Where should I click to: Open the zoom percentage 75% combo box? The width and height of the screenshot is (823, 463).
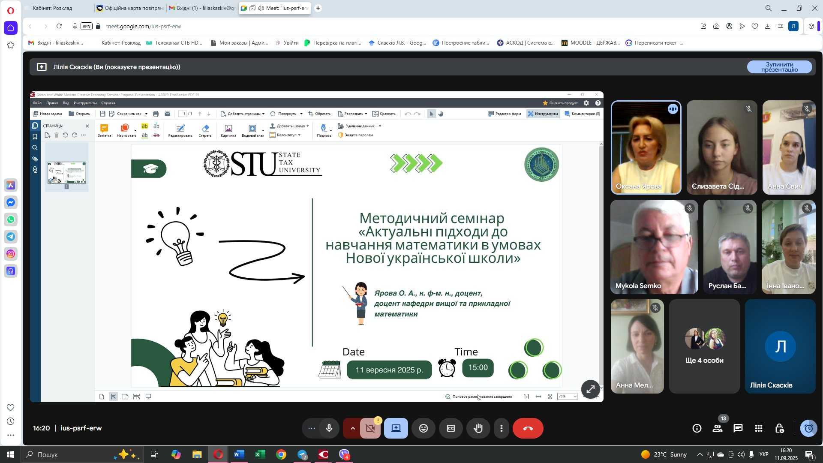pyautogui.click(x=567, y=397)
